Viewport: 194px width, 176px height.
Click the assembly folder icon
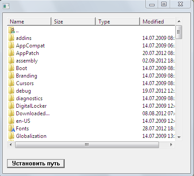[x=11, y=61]
